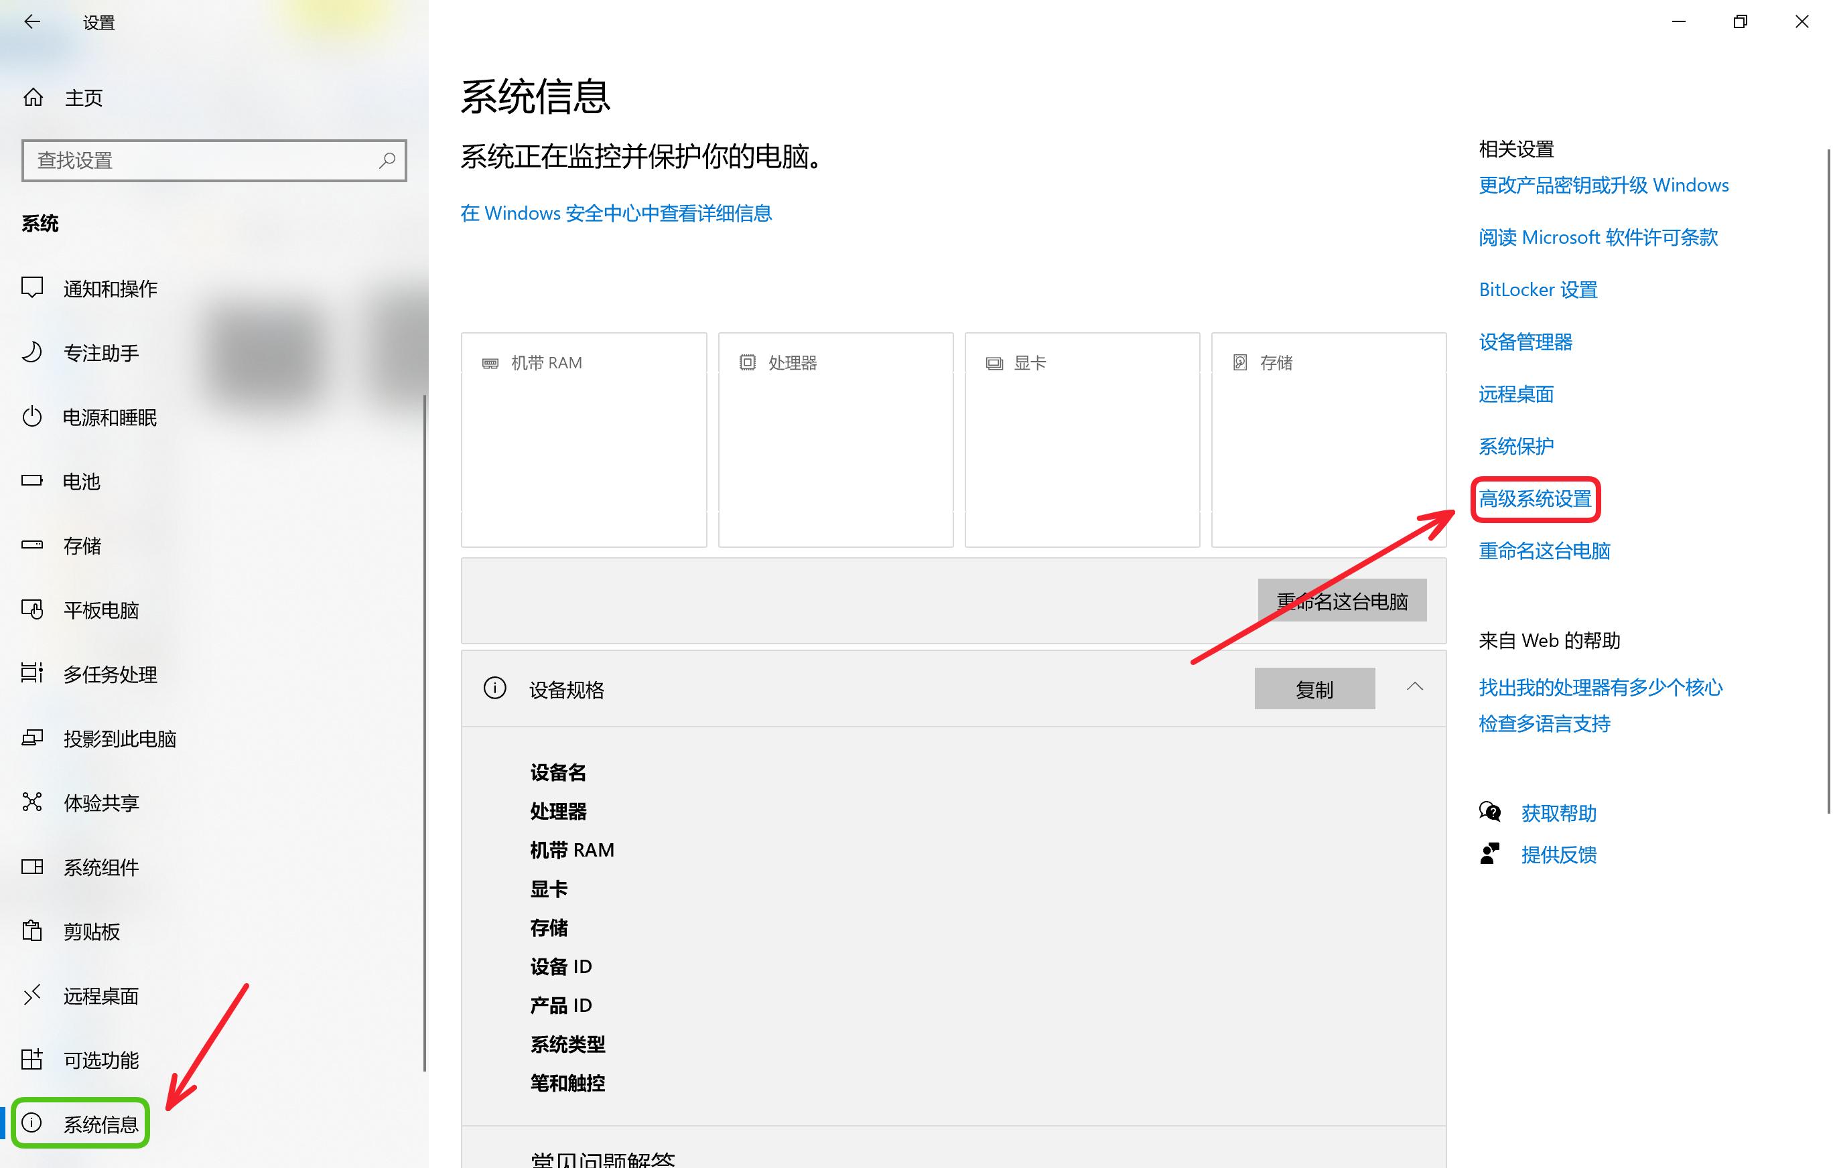The image size is (1833, 1168).
Task: Open 多任务处理 settings
Action: [110, 674]
